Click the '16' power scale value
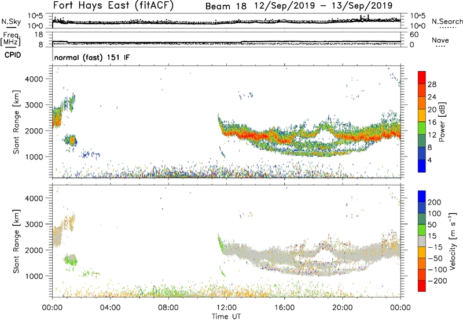 (432, 122)
